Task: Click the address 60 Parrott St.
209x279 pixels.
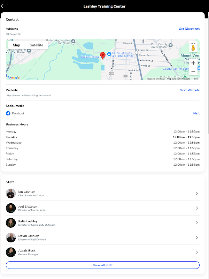Action: tap(14, 34)
